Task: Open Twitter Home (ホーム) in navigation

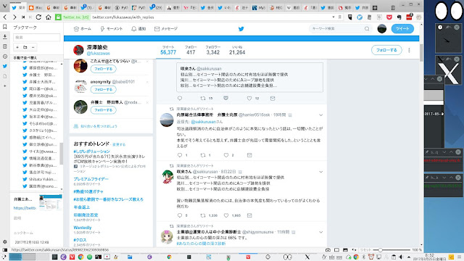Action: tap(82, 29)
